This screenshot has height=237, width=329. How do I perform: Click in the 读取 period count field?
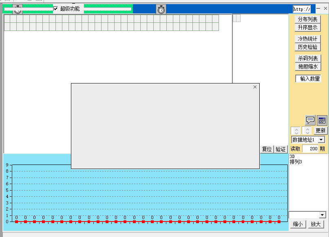(x=310, y=149)
